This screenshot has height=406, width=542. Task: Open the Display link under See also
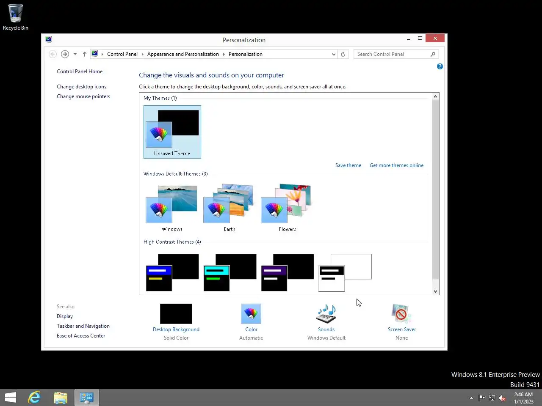65,316
